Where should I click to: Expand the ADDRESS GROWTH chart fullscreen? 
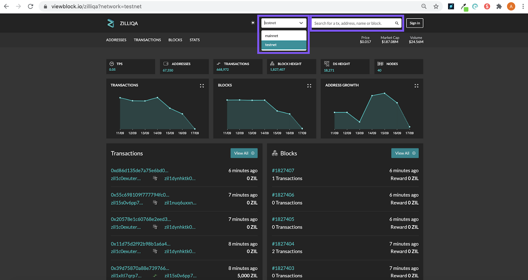tap(416, 86)
